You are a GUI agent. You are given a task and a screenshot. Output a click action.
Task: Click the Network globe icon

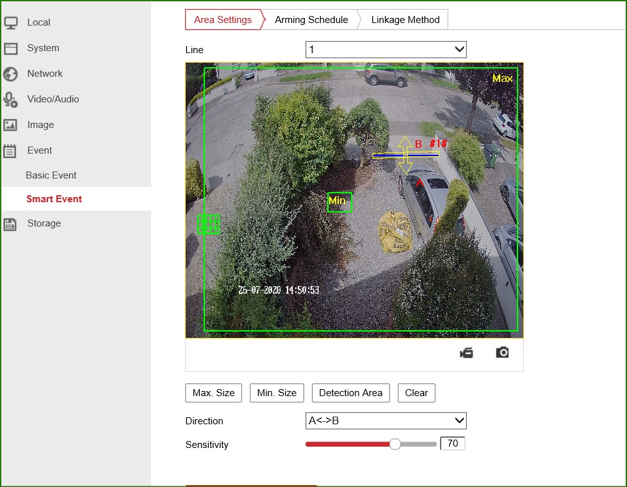click(x=11, y=74)
